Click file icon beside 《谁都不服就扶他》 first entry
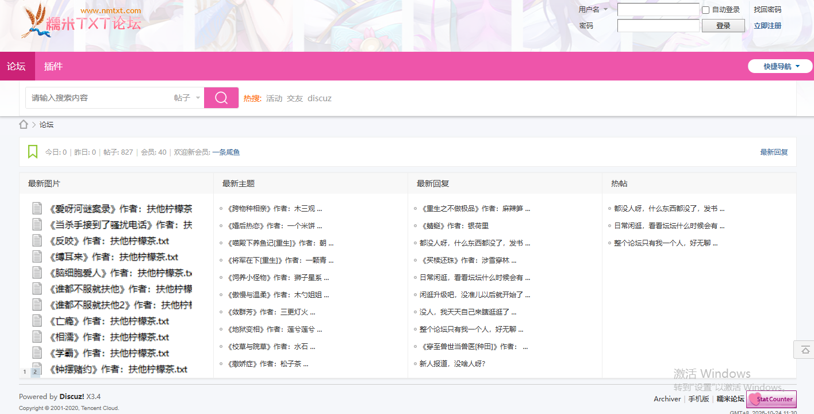Viewport: 814px width, 414px height. 37,289
